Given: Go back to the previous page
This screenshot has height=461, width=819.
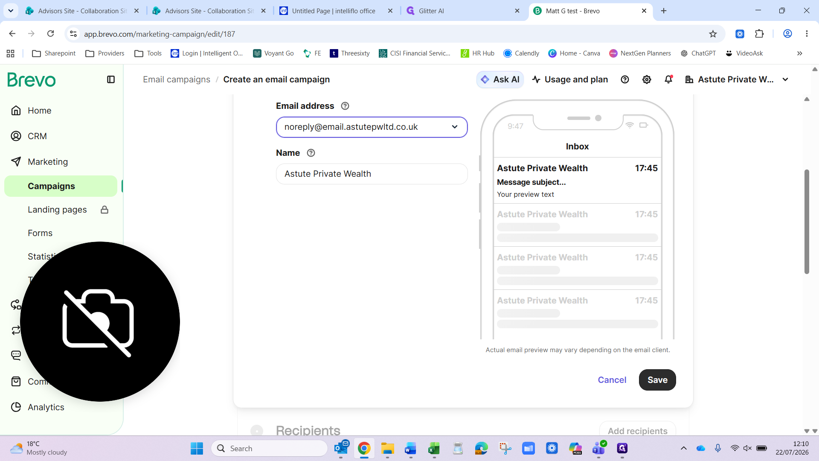Looking at the screenshot, I should pyautogui.click(x=12, y=34).
